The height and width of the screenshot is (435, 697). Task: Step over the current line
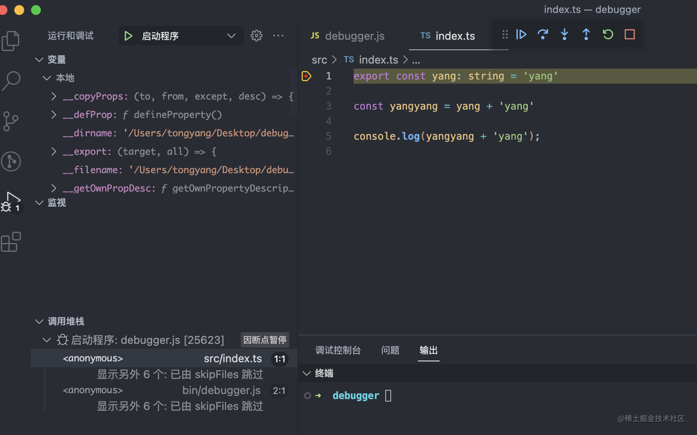click(x=543, y=34)
